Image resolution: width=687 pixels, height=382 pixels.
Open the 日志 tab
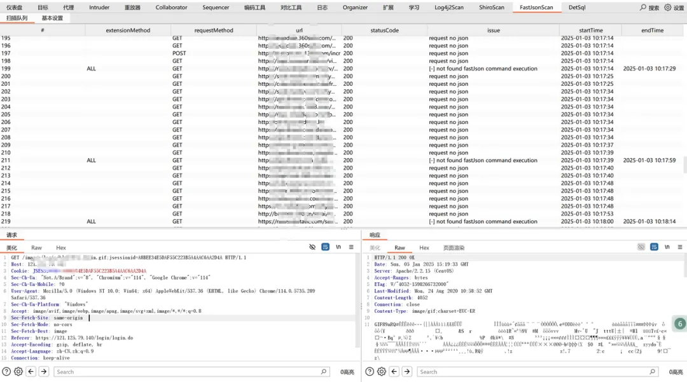[x=322, y=8]
